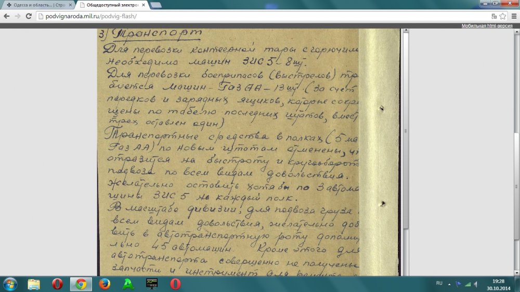Open the volume speaker tray icon
Screen dimensions: 520x292
[x=476, y=284]
